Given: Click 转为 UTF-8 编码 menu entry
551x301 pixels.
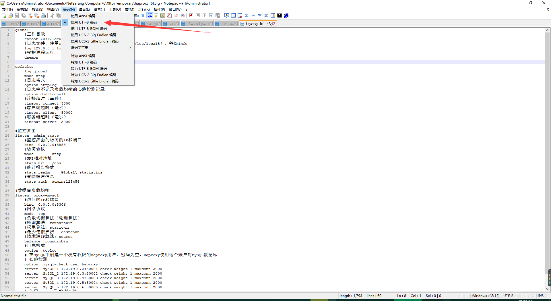Looking at the screenshot, I should point(98,62).
